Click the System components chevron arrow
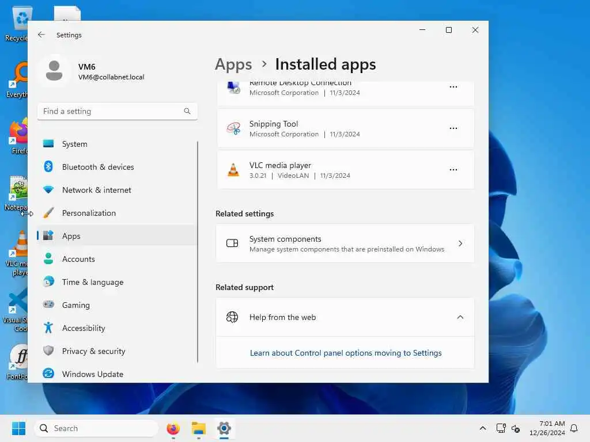This screenshot has width=590, height=442. tap(460, 243)
